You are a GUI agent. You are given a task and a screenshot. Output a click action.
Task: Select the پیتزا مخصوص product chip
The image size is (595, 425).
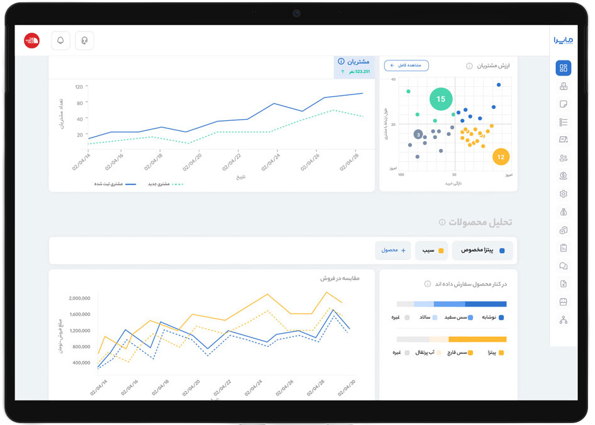(x=482, y=251)
